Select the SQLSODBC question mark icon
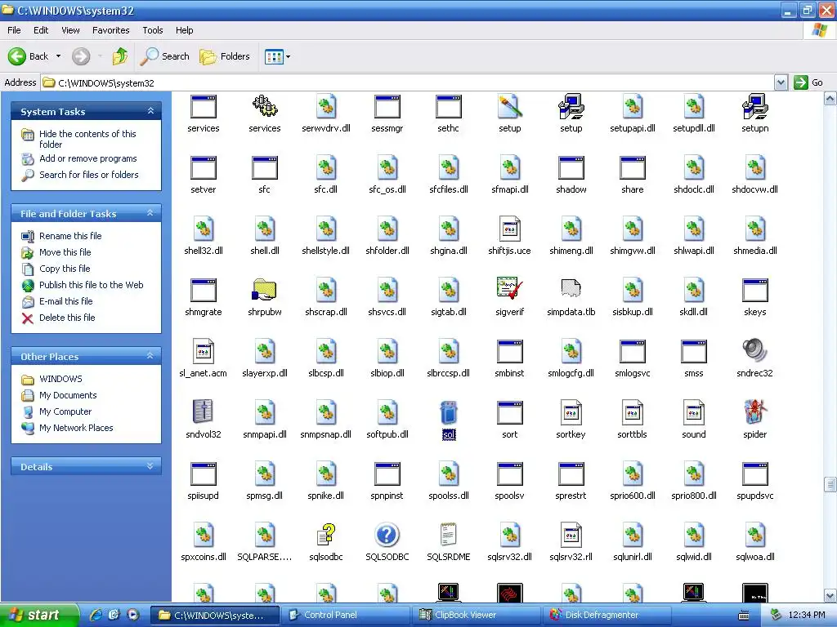The height and width of the screenshot is (627, 837). 387,536
